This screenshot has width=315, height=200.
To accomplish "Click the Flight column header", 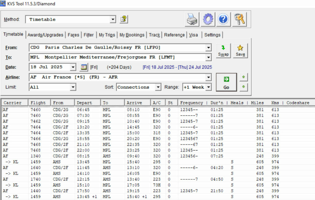I will [39, 103].
